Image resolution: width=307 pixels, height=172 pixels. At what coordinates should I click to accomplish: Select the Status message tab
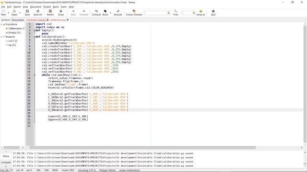pyautogui.click(x=6, y=156)
